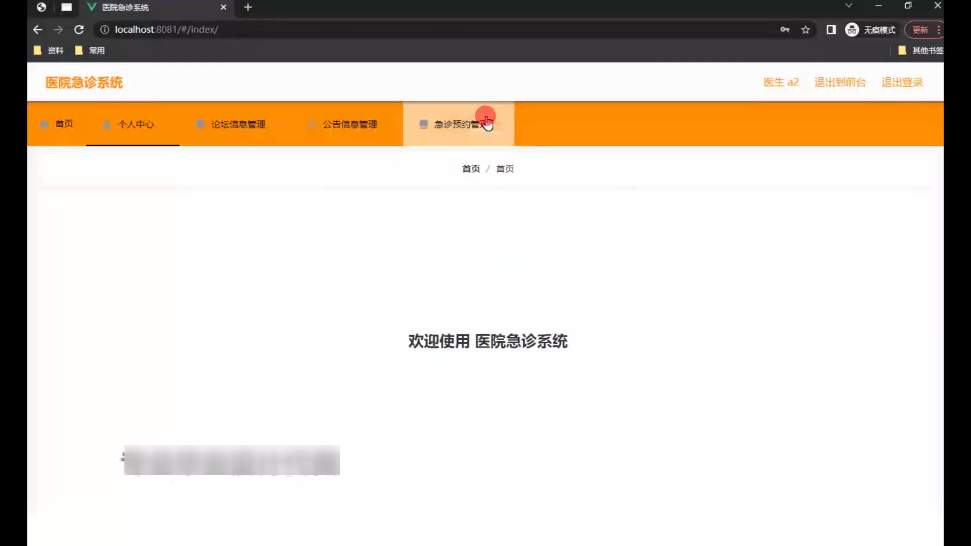
Task: Expand the 个人中心 dropdown menu
Action: pos(163,124)
